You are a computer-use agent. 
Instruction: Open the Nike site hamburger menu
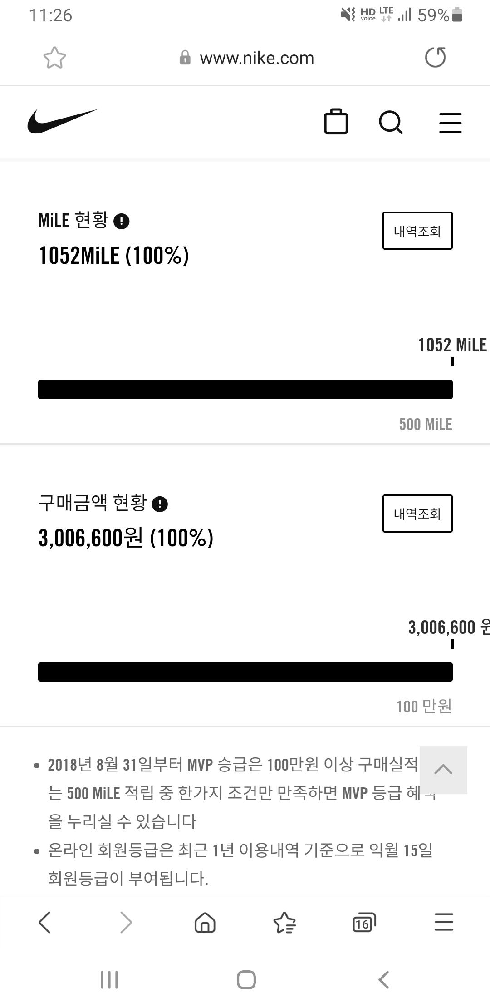click(450, 123)
